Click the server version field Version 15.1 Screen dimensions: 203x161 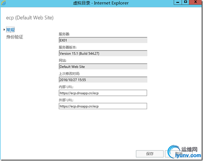coord(103,53)
